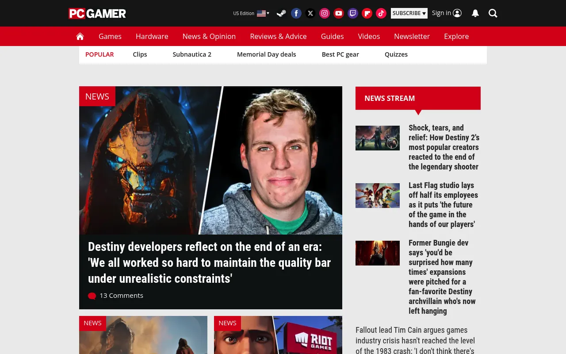Go to the Newsletter page
This screenshot has width=566, height=354.
pos(412,36)
